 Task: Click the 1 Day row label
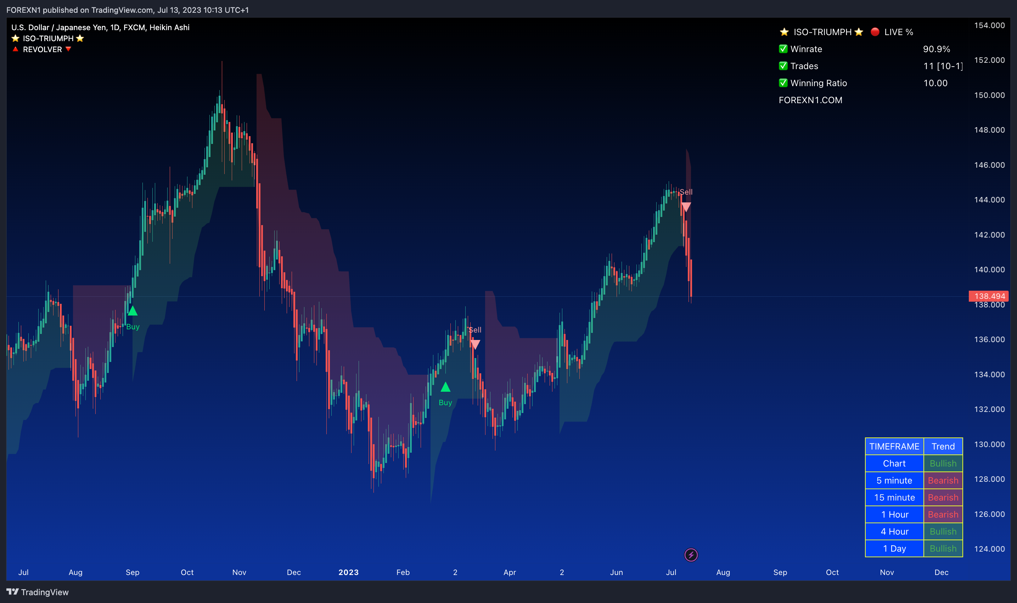click(894, 548)
